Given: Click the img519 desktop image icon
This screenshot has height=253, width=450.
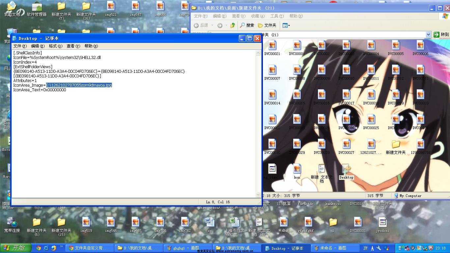Looking at the screenshot, I should pyautogui.click(x=86, y=225).
